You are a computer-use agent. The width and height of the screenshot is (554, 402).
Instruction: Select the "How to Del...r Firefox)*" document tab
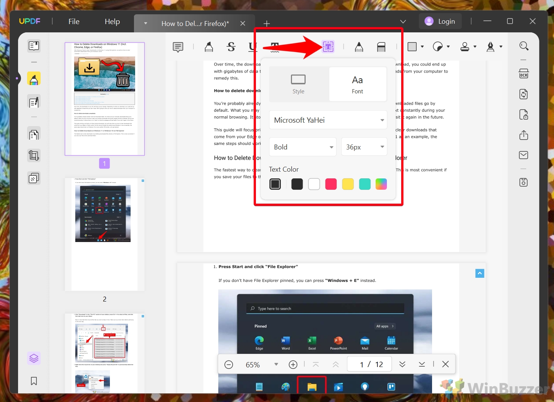click(x=195, y=23)
